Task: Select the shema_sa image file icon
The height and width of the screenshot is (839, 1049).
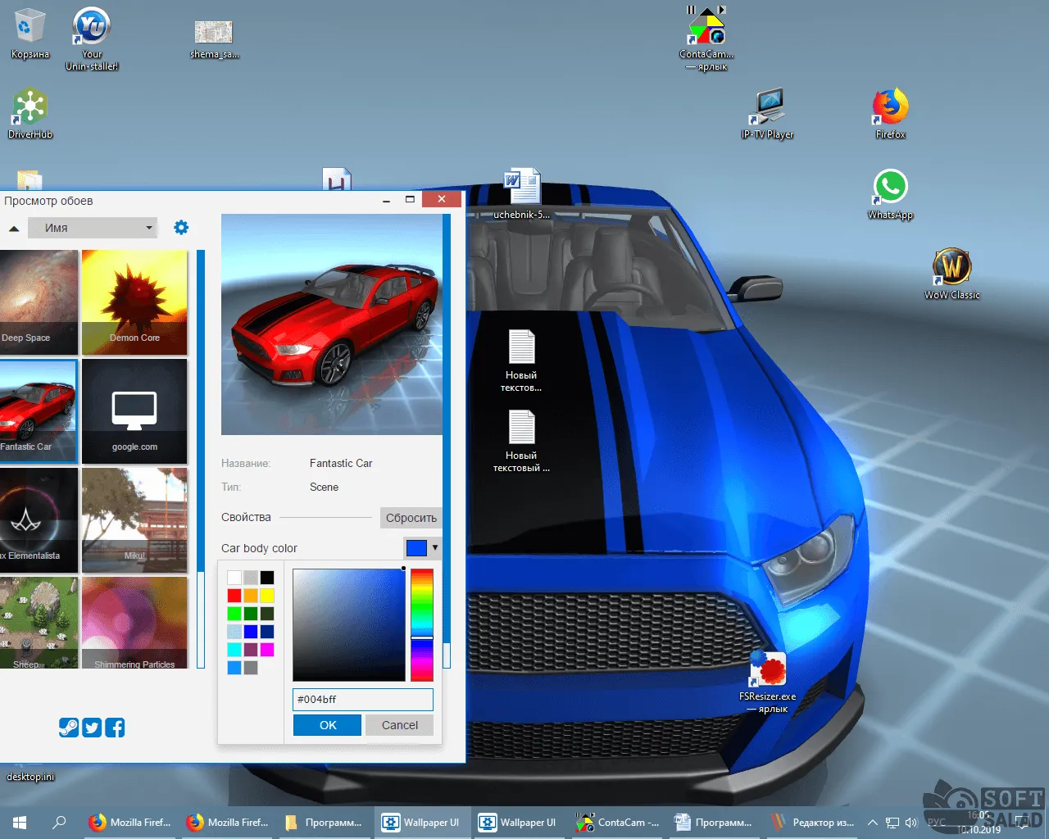Action: [x=214, y=39]
